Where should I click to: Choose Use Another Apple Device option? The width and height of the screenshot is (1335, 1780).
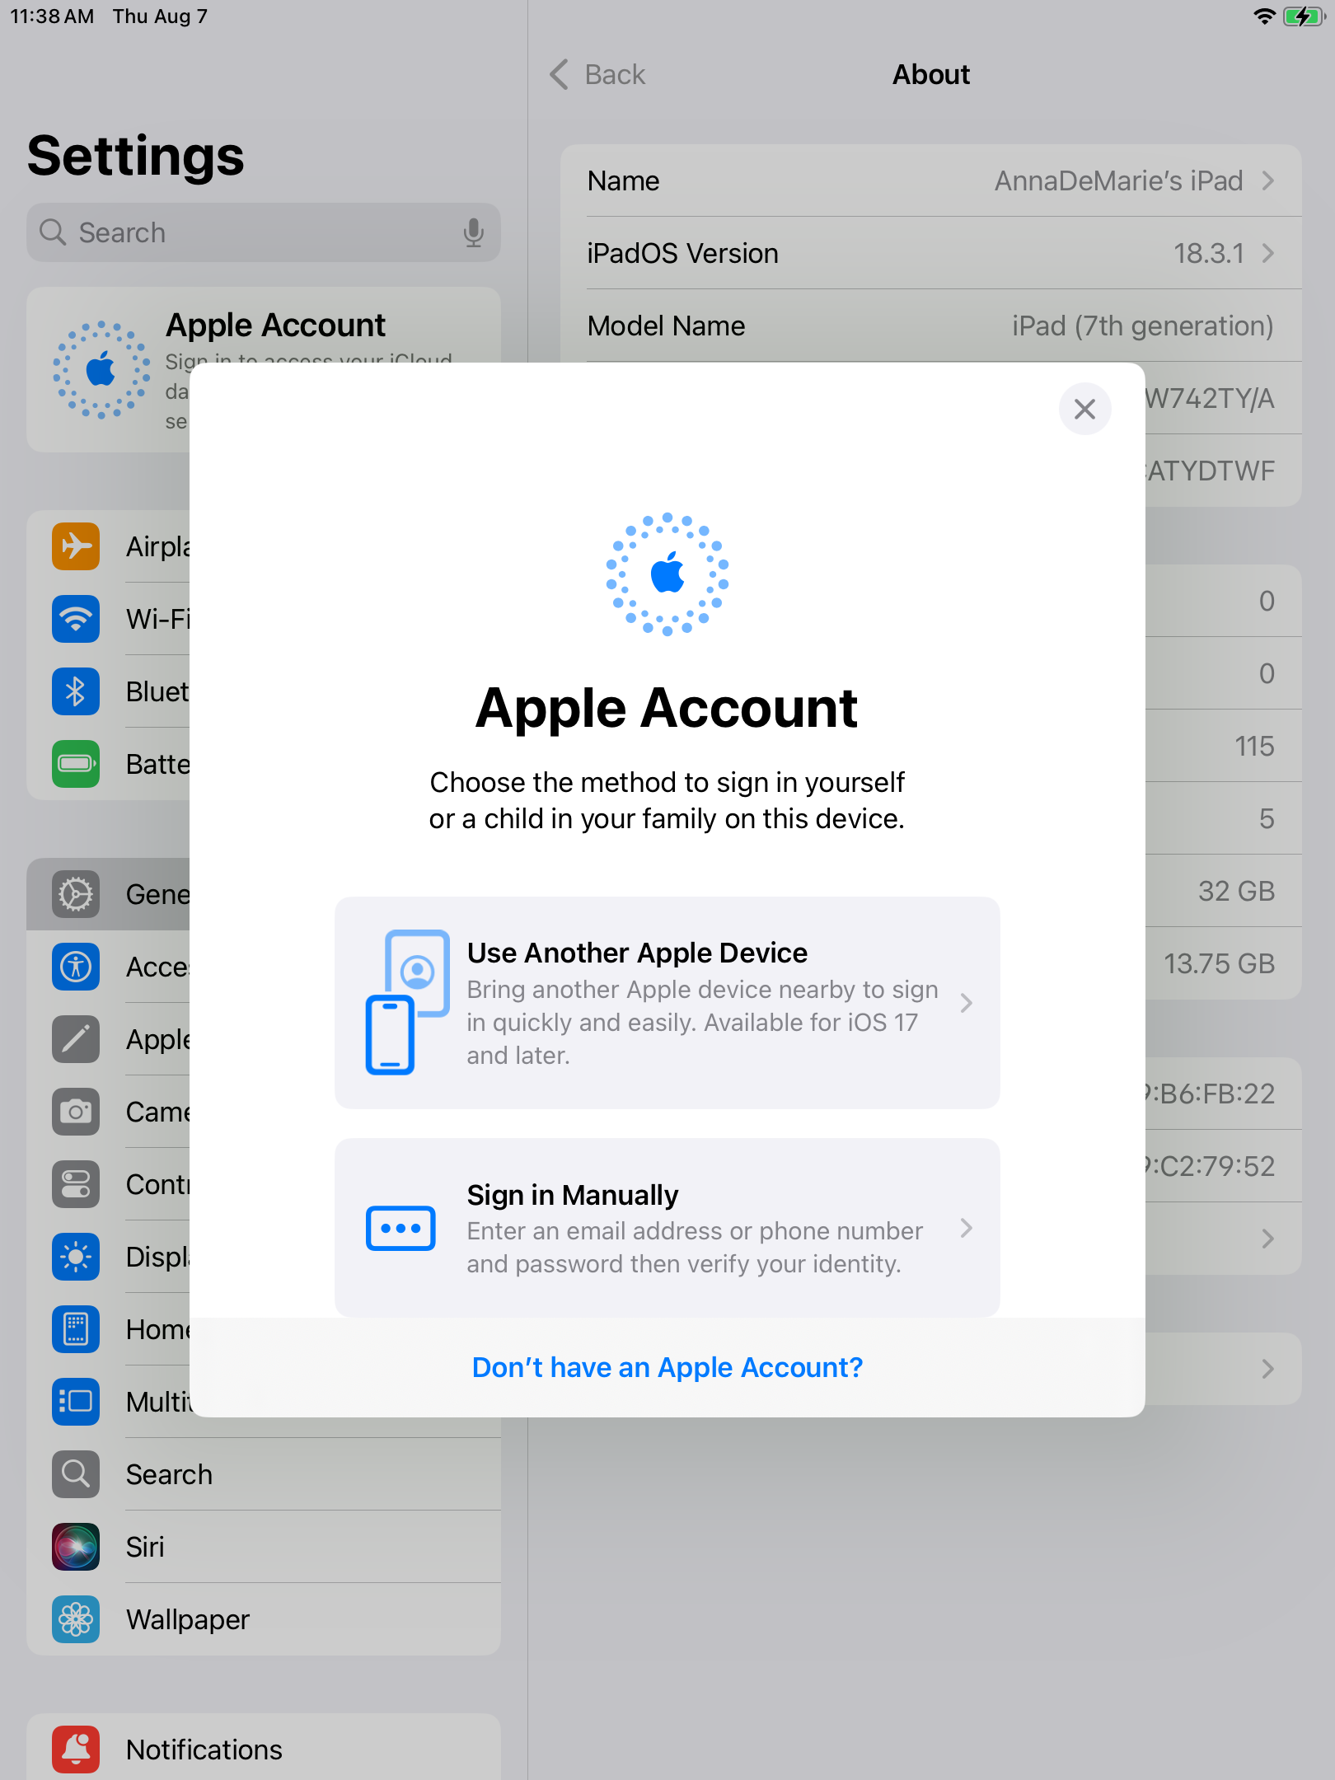click(x=667, y=1003)
